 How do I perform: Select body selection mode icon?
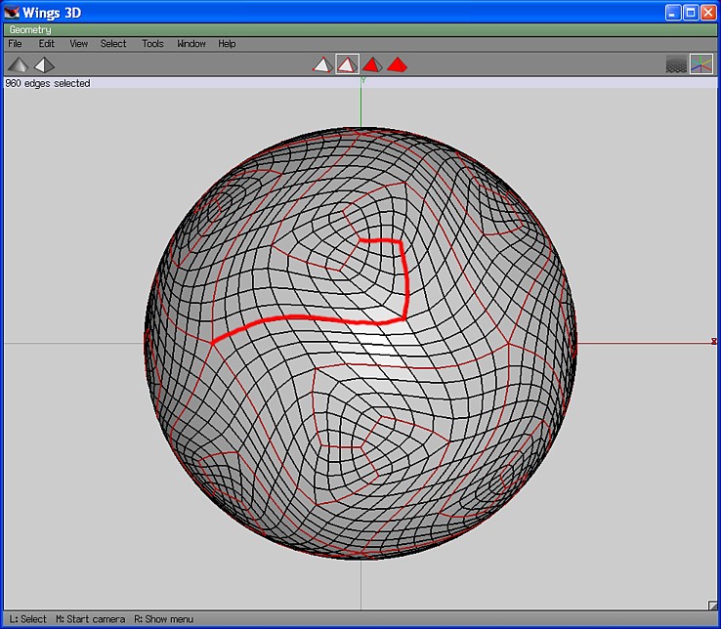398,64
